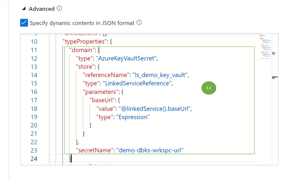Click line number 10 in gutter
This screenshot has height=179, width=289.
34,42
